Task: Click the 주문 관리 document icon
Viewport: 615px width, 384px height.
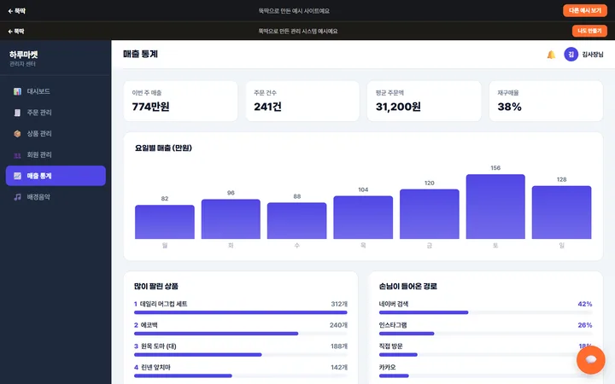Action: pyautogui.click(x=17, y=113)
